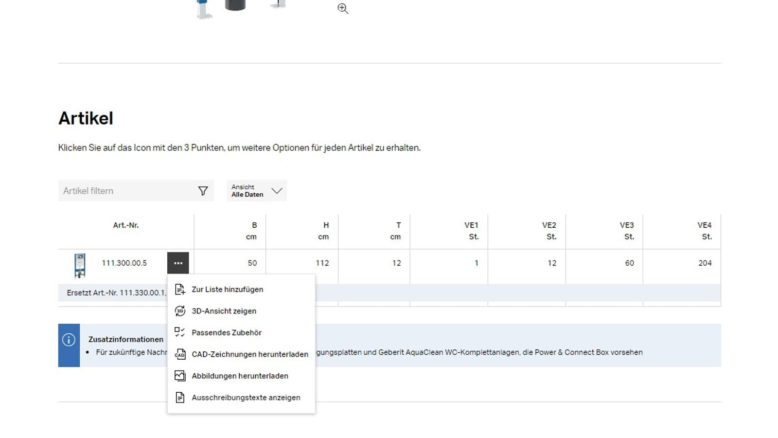Click the blue info icon beside Zusatzinformationen
Viewport: 778px width, 438px height.
69,340
